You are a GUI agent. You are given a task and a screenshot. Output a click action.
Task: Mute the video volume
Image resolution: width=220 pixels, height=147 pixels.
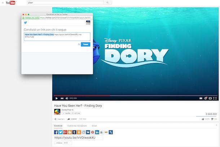[x=67, y=98]
